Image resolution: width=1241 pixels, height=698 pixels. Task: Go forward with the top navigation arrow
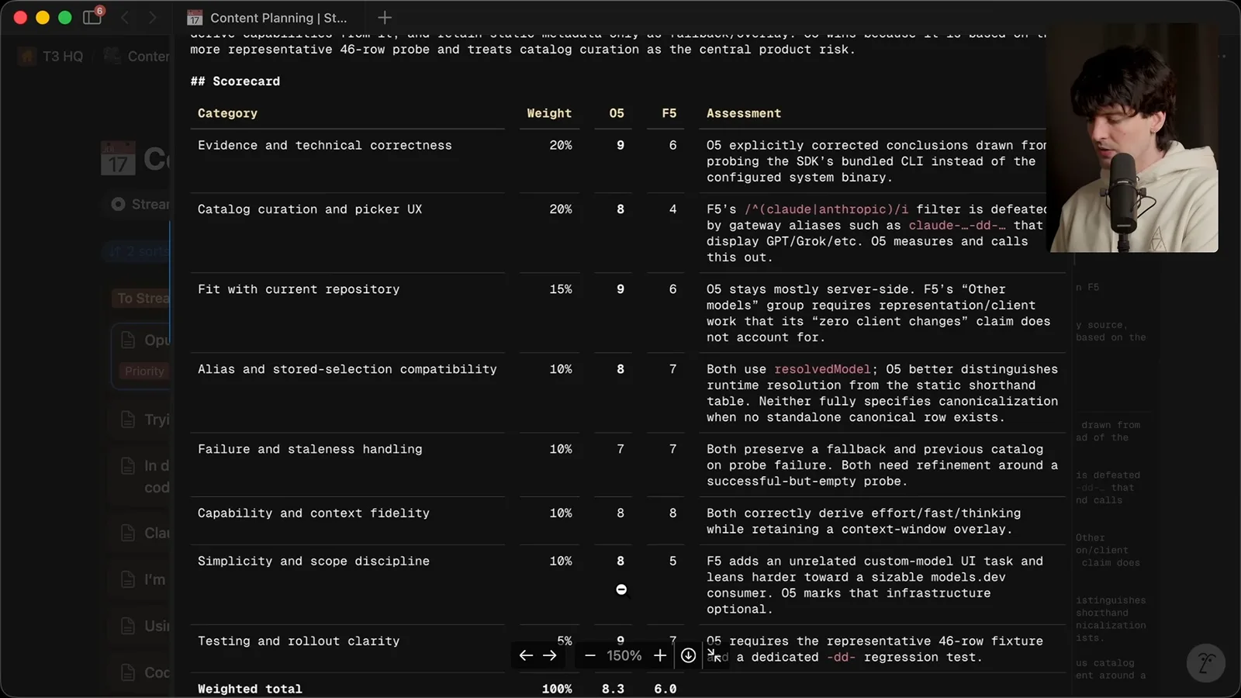[152, 17]
